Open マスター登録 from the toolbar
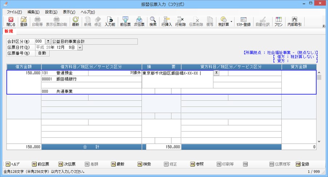 [243, 21]
